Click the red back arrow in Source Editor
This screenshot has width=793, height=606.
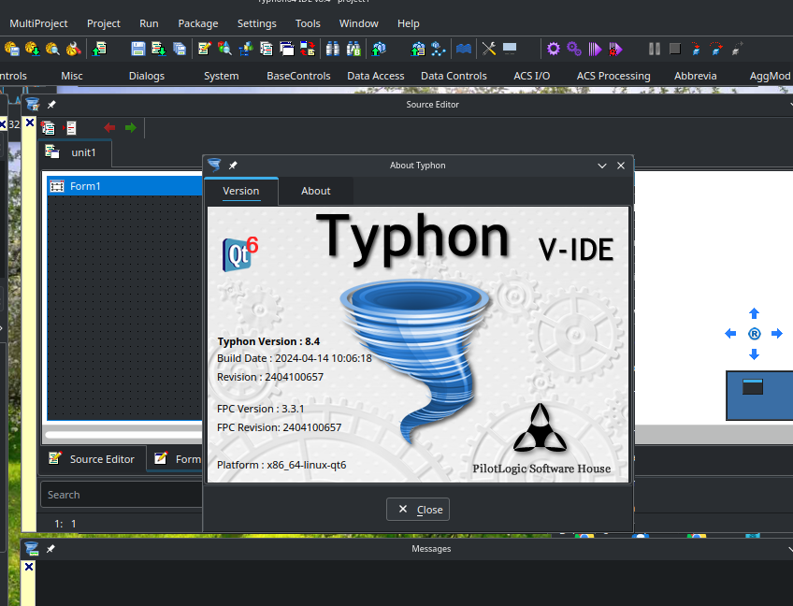(x=109, y=127)
